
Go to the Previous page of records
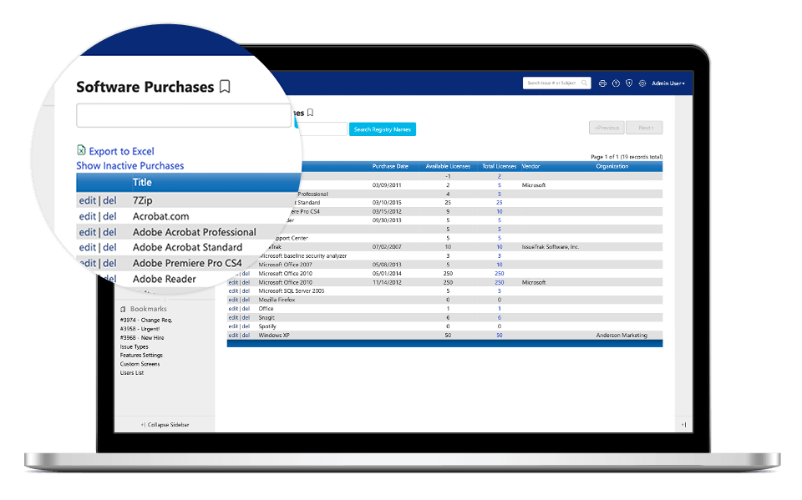click(x=607, y=128)
